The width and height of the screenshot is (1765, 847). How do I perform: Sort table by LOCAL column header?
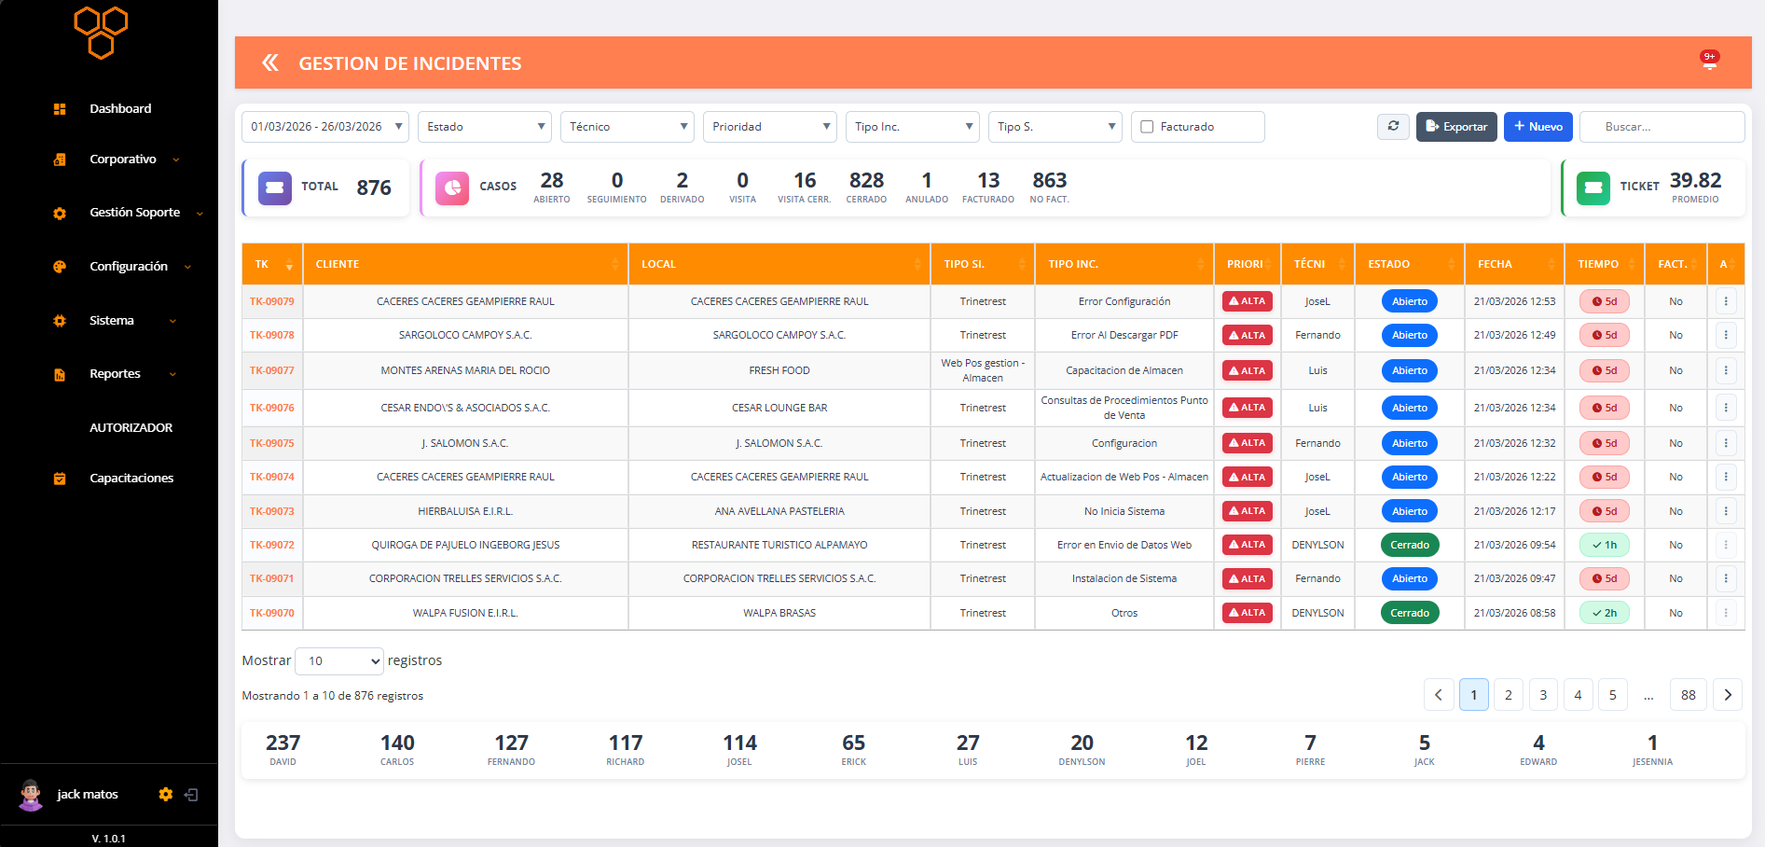point(779,264)
